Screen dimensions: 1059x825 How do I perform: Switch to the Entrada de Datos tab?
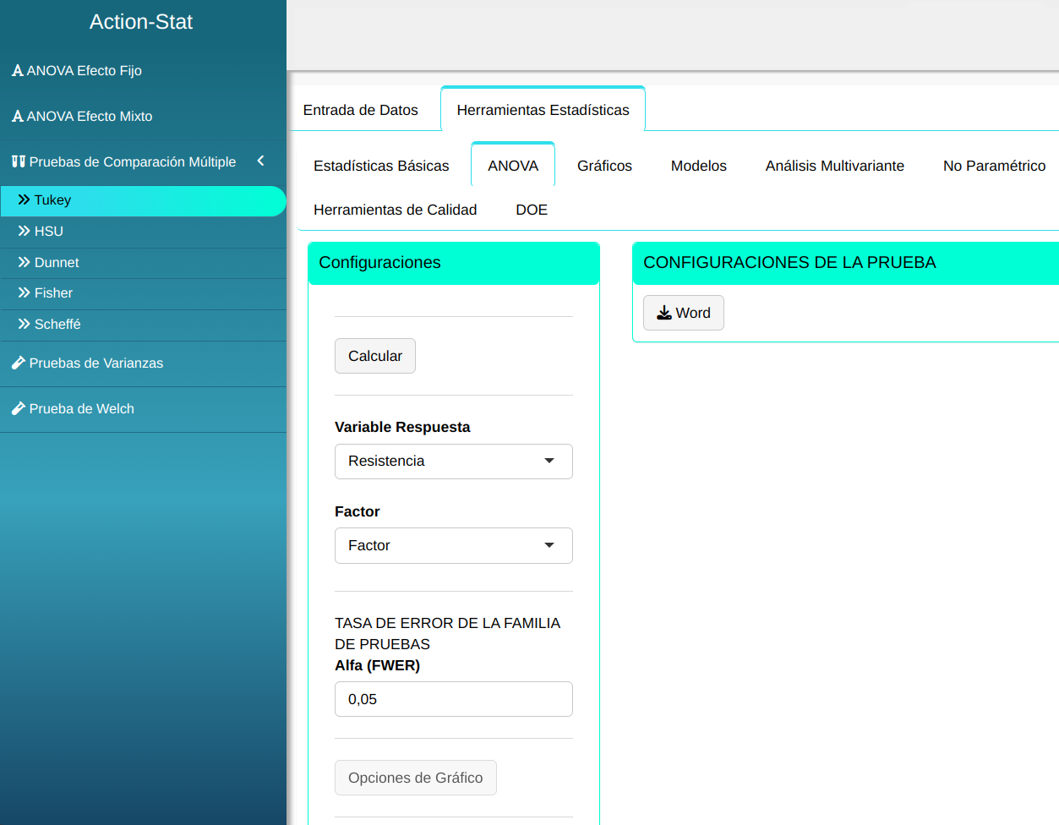click(361, 110)
